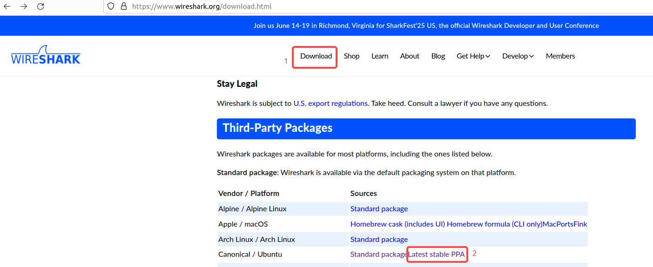Open Homebrew cask (includes UI) link
653x267 pixels.
(397, 224)
